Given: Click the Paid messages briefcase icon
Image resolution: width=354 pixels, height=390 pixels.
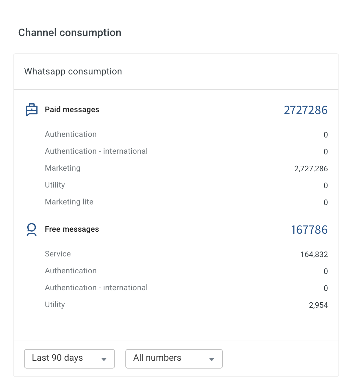Looking at the screenshot, I should 32,110.
